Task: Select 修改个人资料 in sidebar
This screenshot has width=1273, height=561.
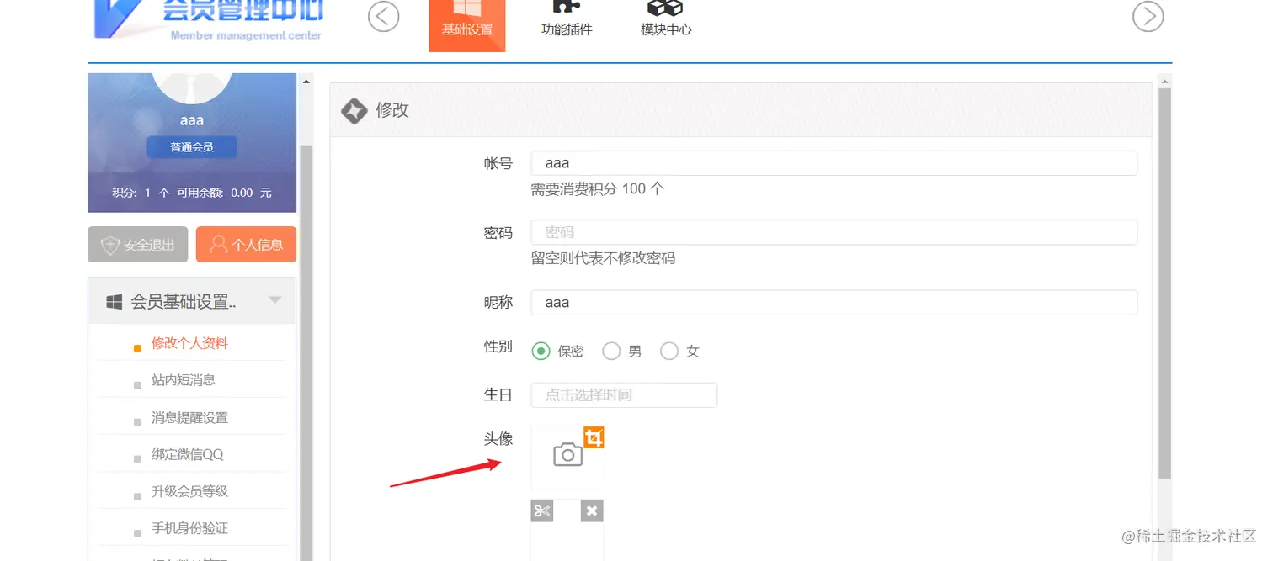Action: [190, 343]
